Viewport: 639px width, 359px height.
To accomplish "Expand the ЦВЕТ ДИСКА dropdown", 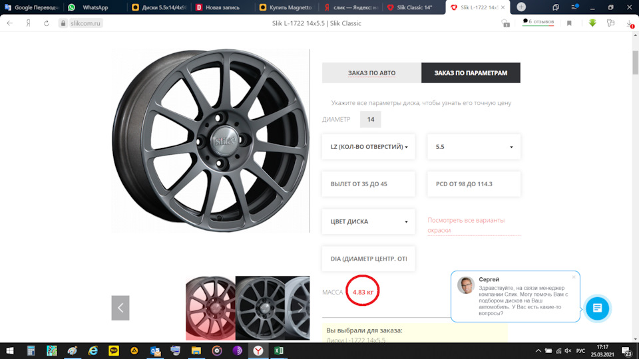I will (368, 221).
